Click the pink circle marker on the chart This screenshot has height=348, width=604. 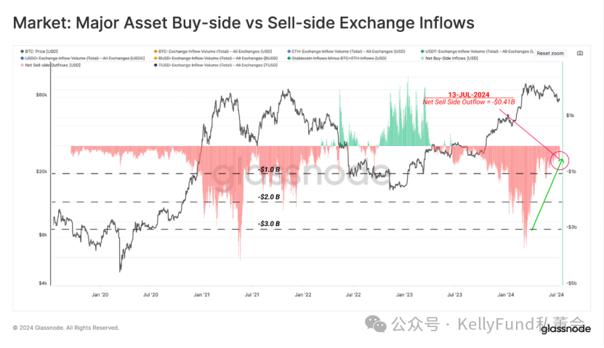[x=560, y=160]
